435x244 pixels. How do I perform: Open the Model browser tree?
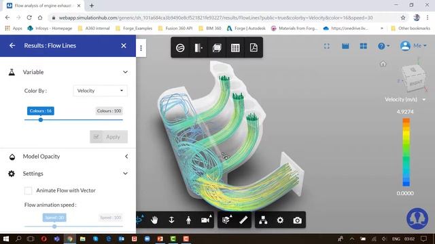263,220
